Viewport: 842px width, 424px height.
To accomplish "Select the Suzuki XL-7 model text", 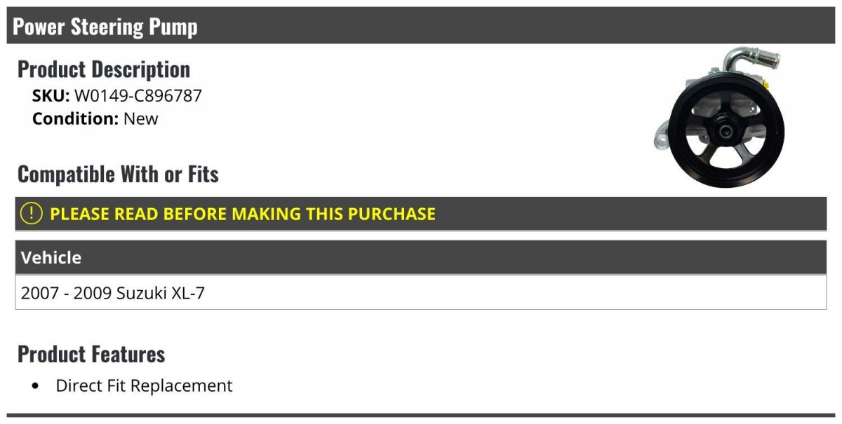I will pos(161,293).
